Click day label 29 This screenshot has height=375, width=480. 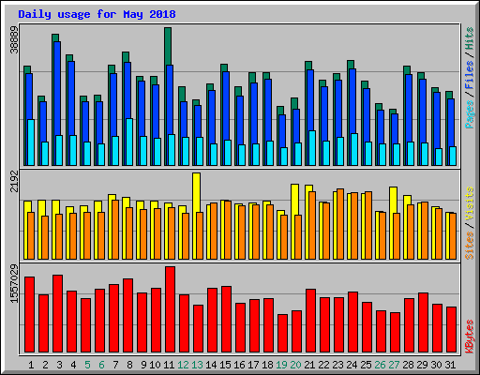click(422, 365)
